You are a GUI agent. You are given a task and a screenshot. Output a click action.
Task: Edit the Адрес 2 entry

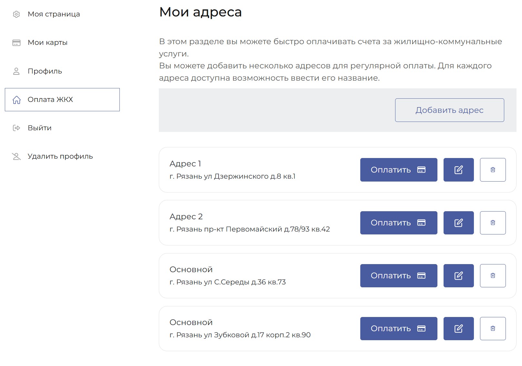(458, 223)
